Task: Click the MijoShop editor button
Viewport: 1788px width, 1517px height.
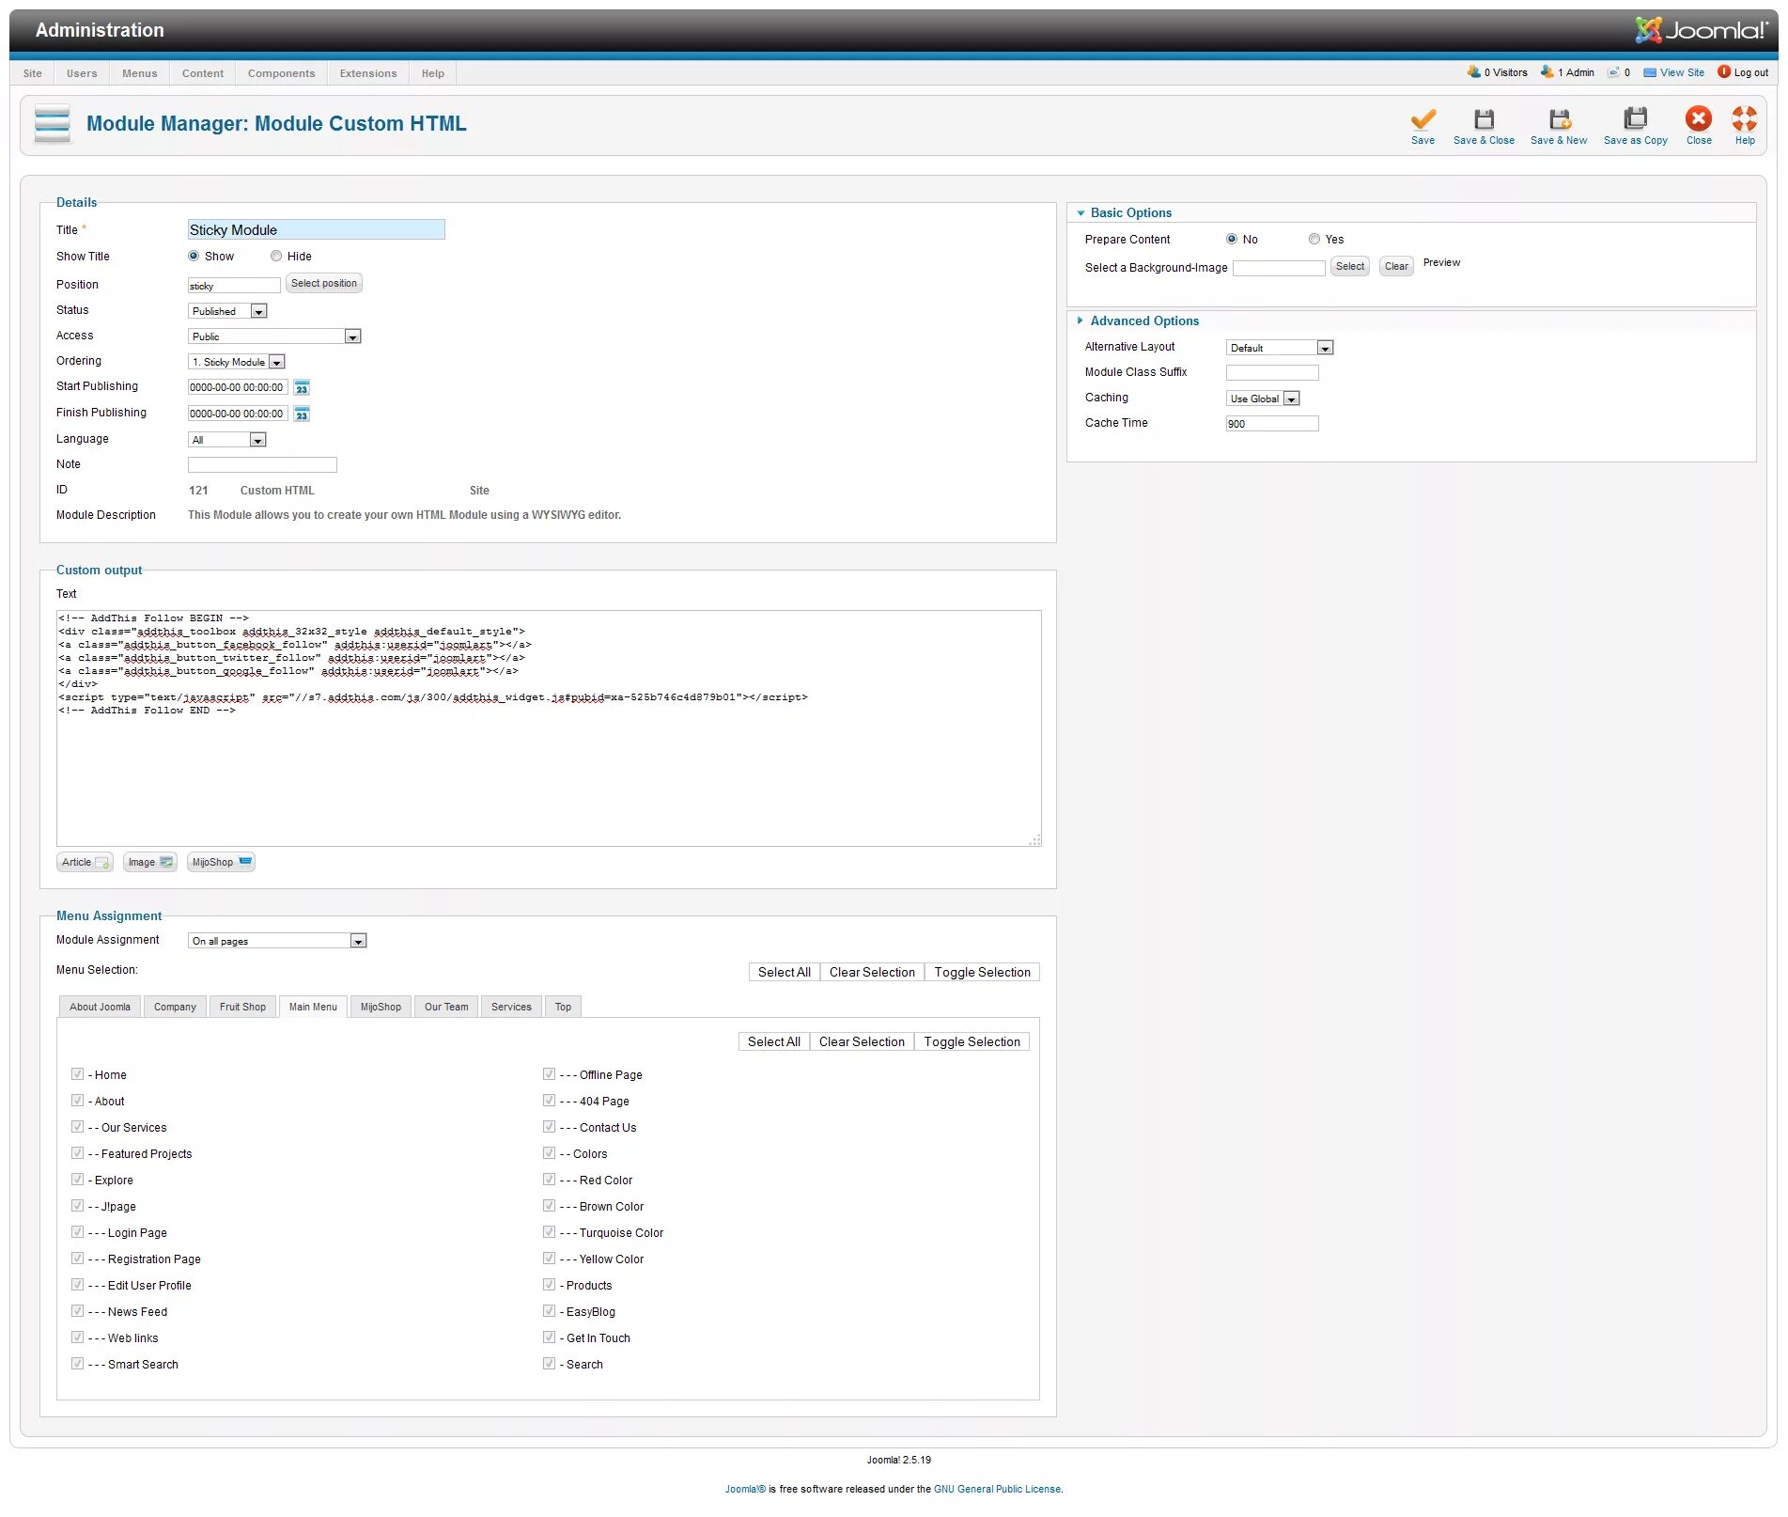Action: (x=222, y=862)
